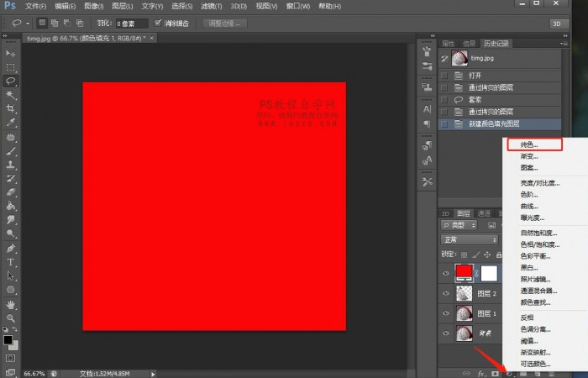Select the Clone Stamp tool

pyautogui.click(x=11, y=165)
